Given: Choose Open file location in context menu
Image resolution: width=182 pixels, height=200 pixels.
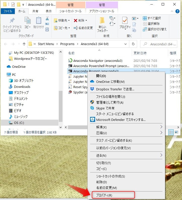Looking at the screenshot, I should click(126, 97).
